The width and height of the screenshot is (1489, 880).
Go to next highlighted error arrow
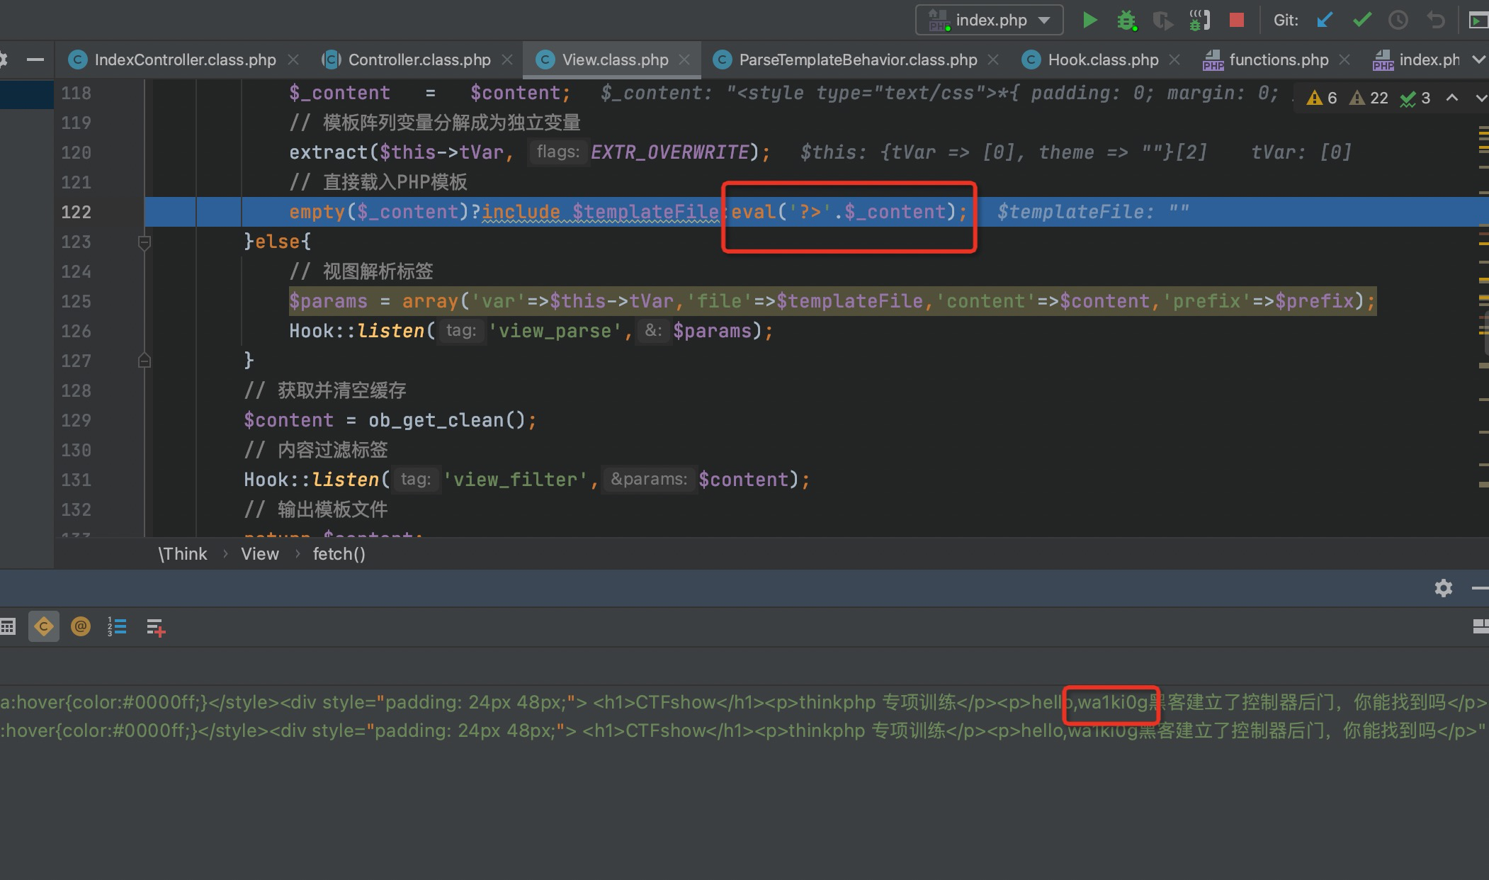1480,98
